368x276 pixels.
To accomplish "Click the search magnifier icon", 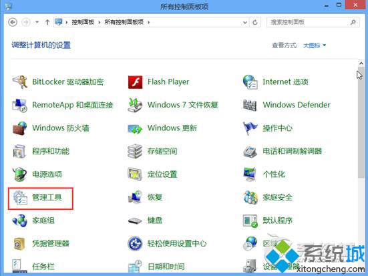I will pos(353,22).
